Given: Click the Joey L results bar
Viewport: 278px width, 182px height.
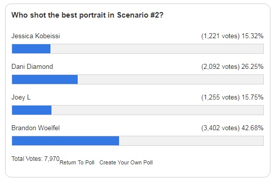Looking at the screenshot, I should (138, 110).
